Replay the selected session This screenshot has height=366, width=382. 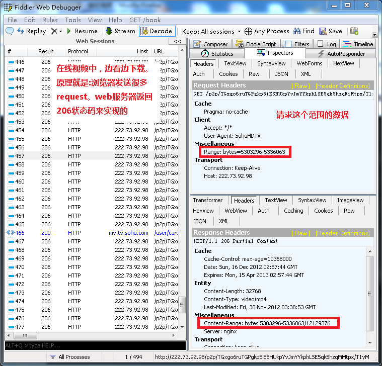[x=31, y=31]
